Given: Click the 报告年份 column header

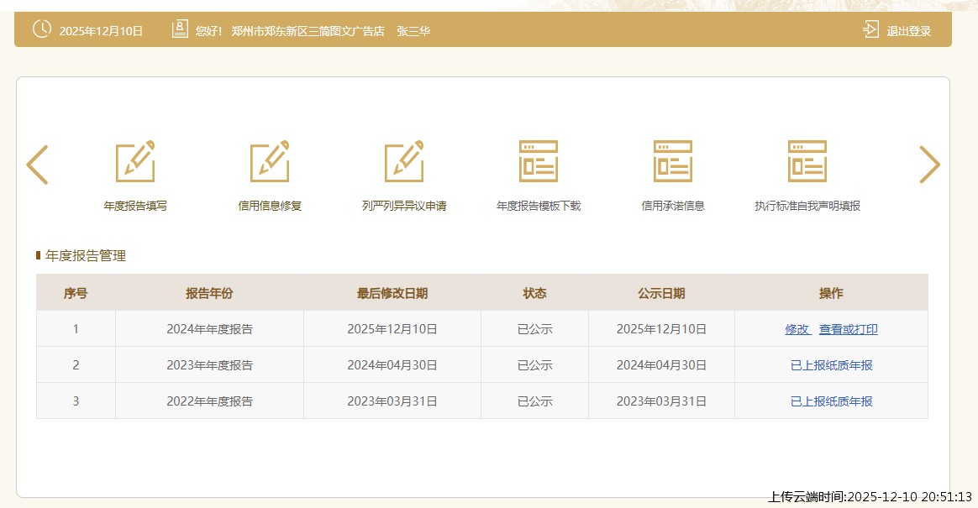Looking at the screenshot, I should (x=209, y=293).
